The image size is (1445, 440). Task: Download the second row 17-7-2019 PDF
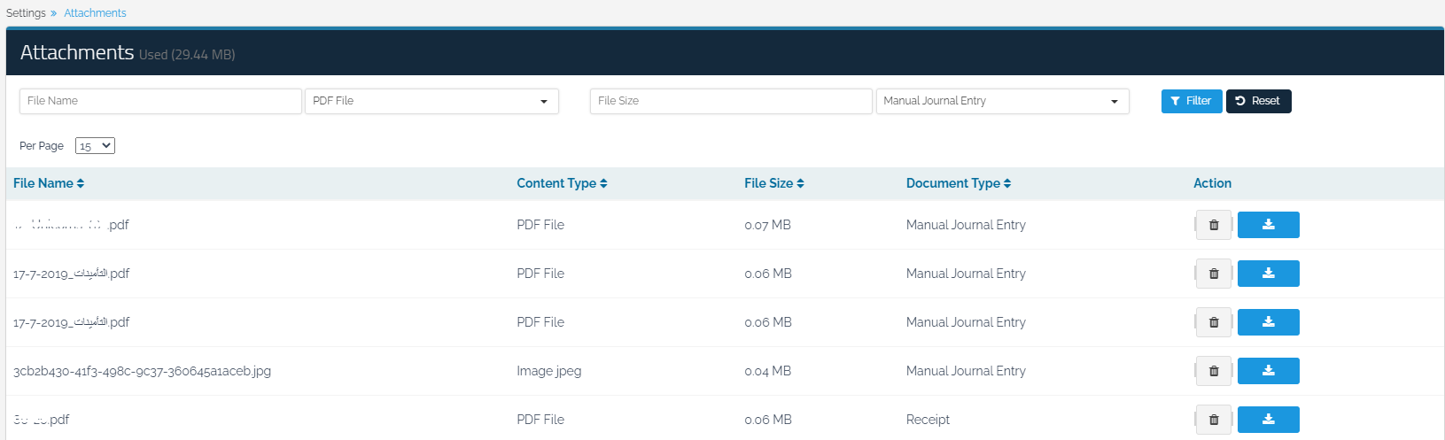[x=1268, y=274]
